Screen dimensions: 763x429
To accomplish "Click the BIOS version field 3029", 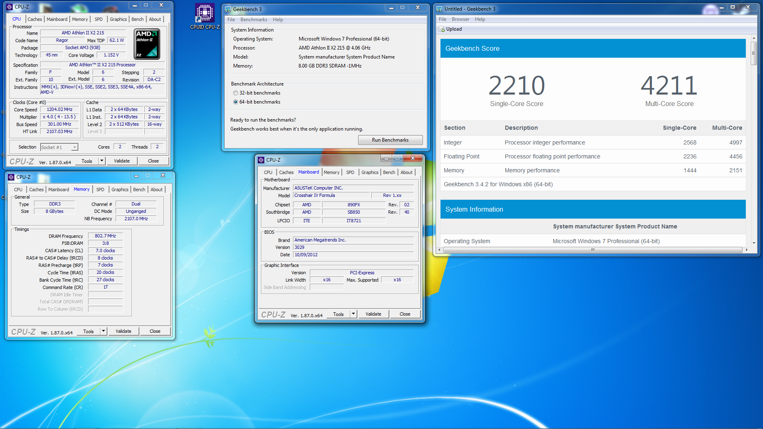I will 353,247.
